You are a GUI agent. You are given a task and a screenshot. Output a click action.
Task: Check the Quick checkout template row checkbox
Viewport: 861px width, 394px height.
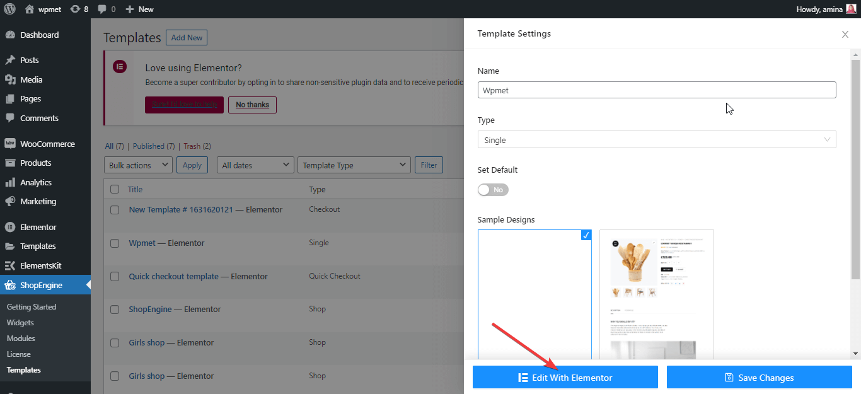pos(115,277)
